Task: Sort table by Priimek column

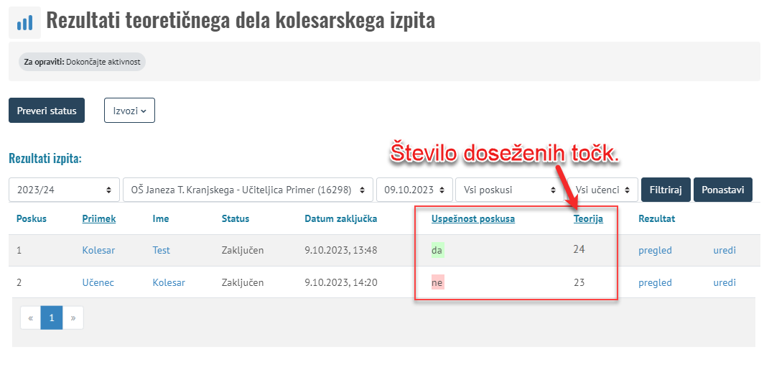Action: pyautogui.click(x=99, y=218)
